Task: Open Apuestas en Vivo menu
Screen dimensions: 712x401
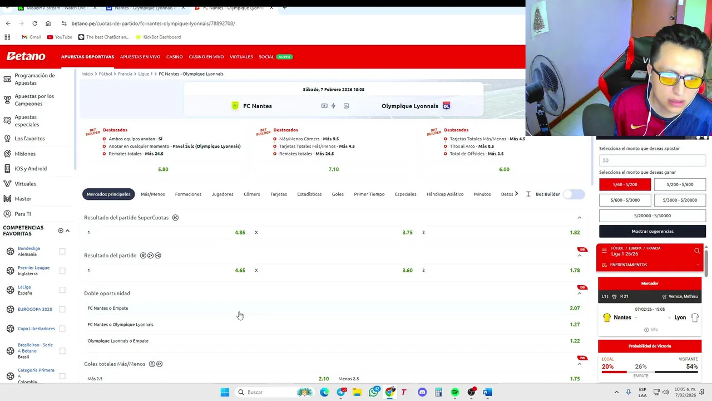Action: tap(140, 57)
